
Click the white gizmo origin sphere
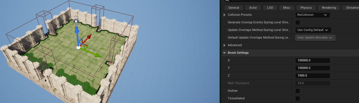pyautogui.click(x=78, y=48)
